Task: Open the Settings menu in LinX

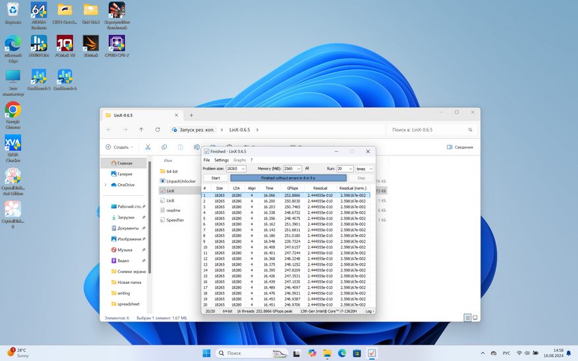Action: [x=221, y=160]
